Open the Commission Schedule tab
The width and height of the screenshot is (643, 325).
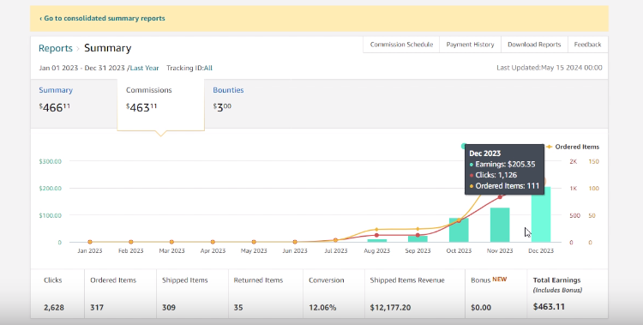pyautogui.click(x=401, y=45)
